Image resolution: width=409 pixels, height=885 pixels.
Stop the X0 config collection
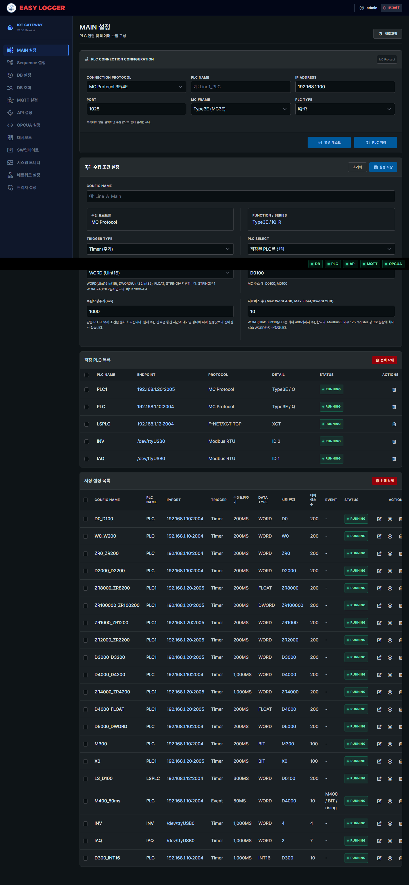point(390,761)
